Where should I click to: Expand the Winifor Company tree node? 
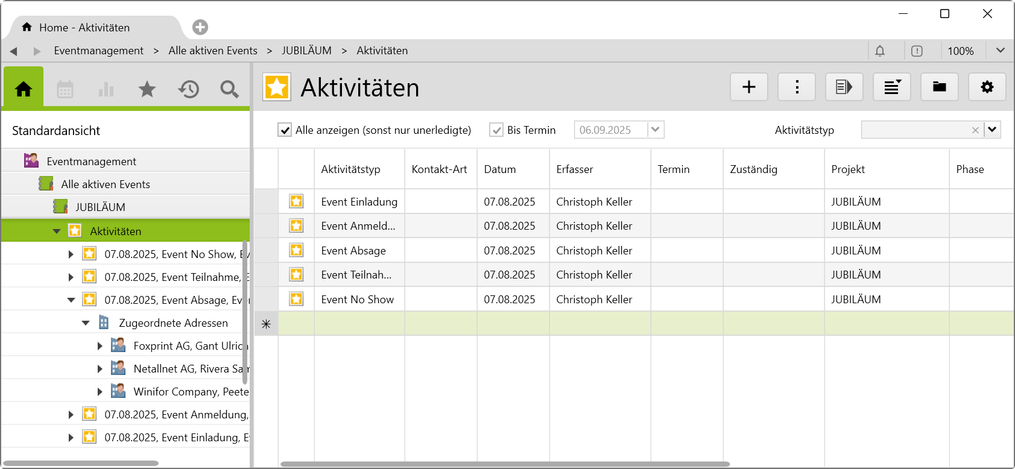point(100,392)
